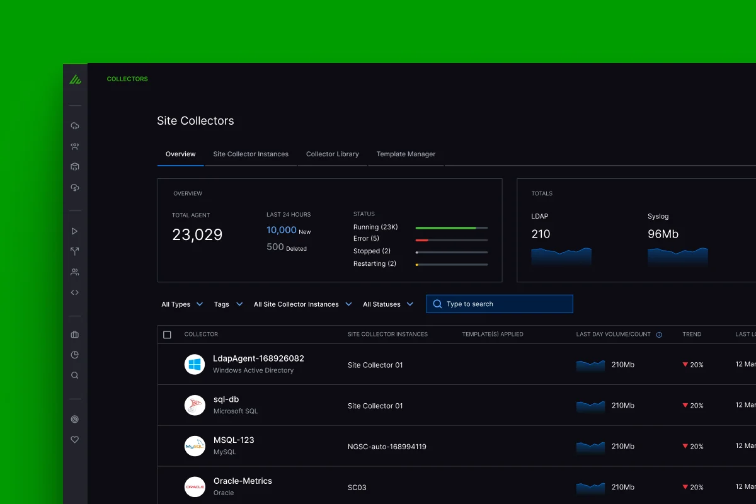
Task: Expand the All Types filter dropdown
Action: [x=182, y=304]
